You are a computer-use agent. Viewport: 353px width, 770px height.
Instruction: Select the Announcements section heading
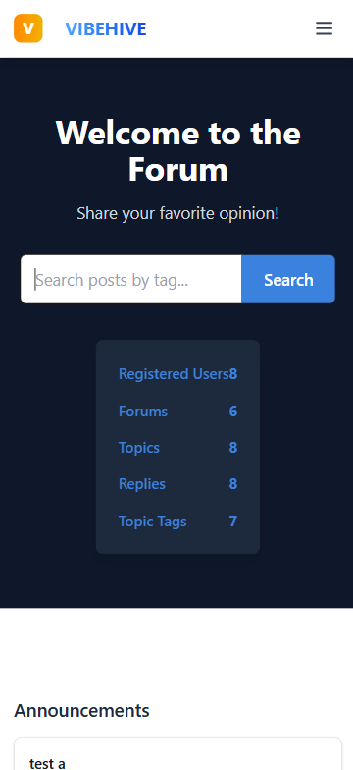coord(82,711)
